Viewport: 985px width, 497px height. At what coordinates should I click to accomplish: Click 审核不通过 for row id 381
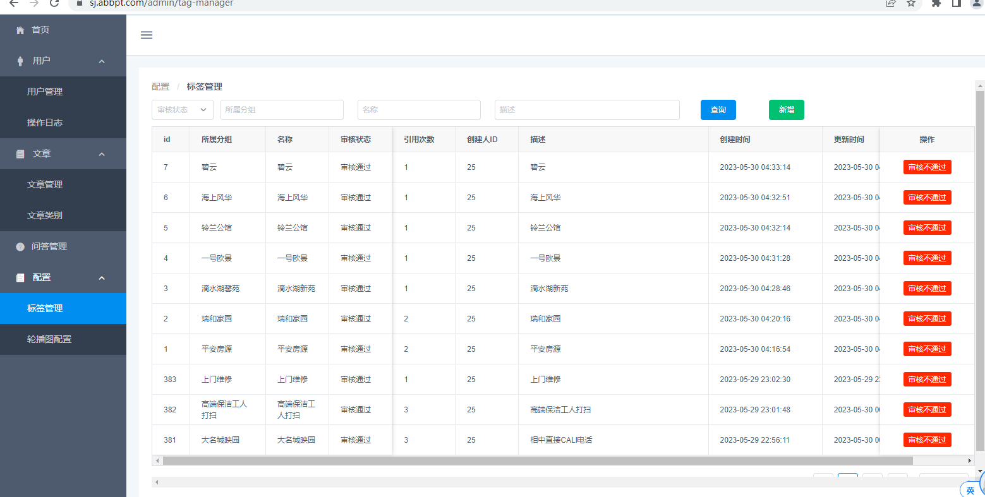[x=928, y=440]
